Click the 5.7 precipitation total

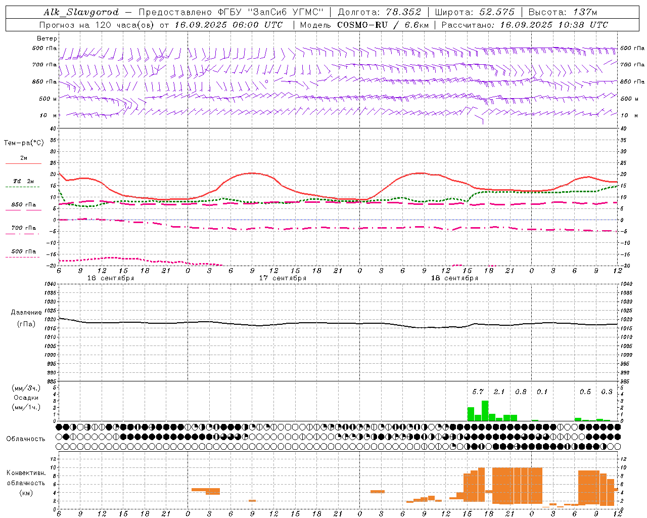pyautogui.click(x=478, y=392)
